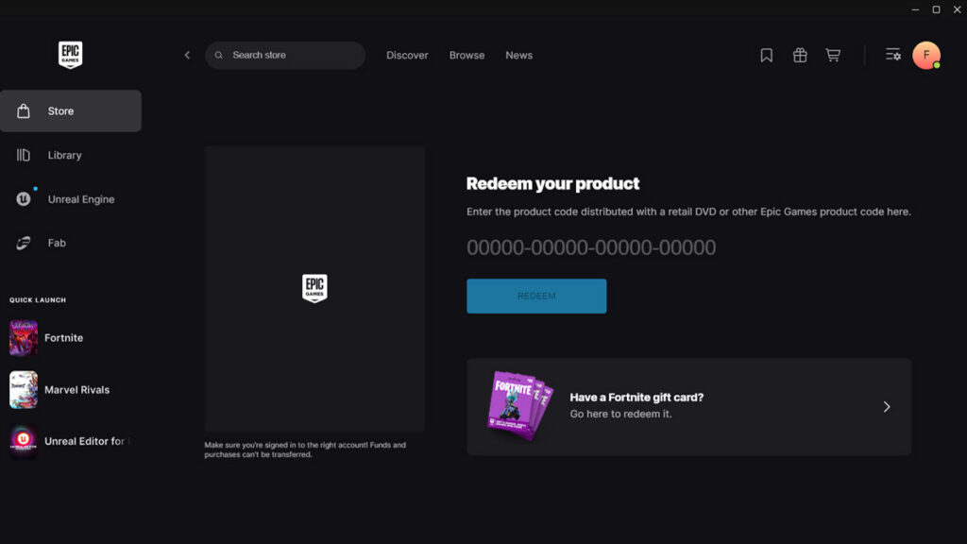Expand the Fortnite gift card chevron
This screenshot has width=967, height=544.
click(x=887, y=406)
